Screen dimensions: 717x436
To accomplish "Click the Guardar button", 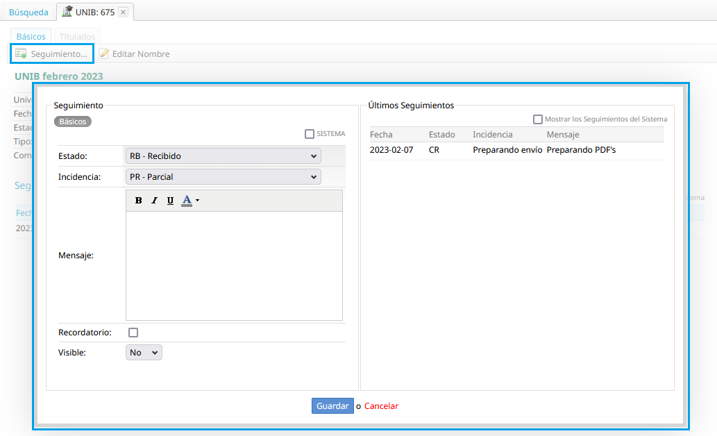I will [332, 406].
